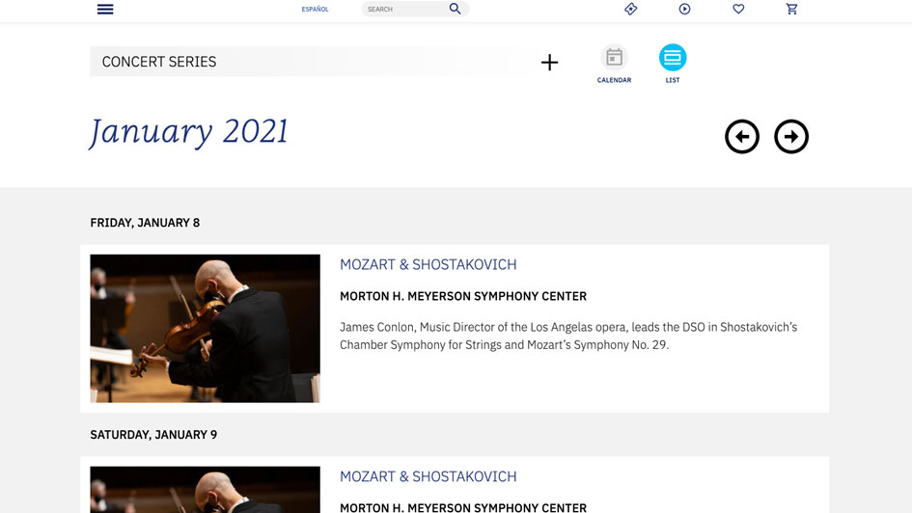This screenshot has width=912, height=513.
Task: Click the magnifying glass search icon
Action: click(x=455, y=9)
